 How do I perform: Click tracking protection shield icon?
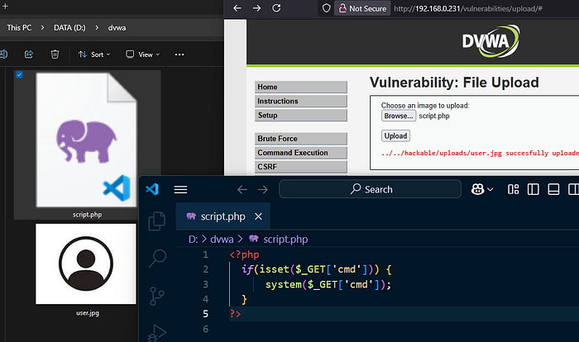(327, 8)
